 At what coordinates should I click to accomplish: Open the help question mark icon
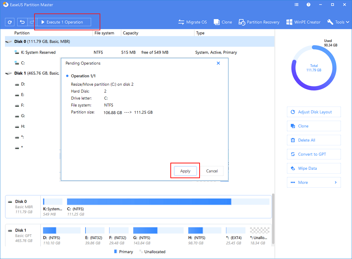[308, 5]
